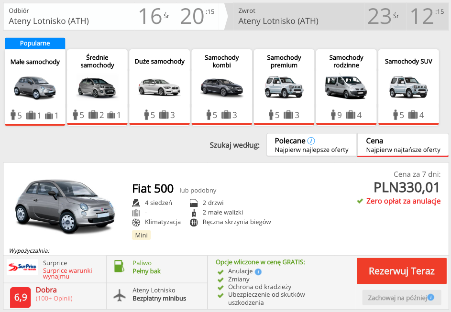Enable the Samochody SUV category filter
Screen dimensions: 451x312
click(408, 85)
